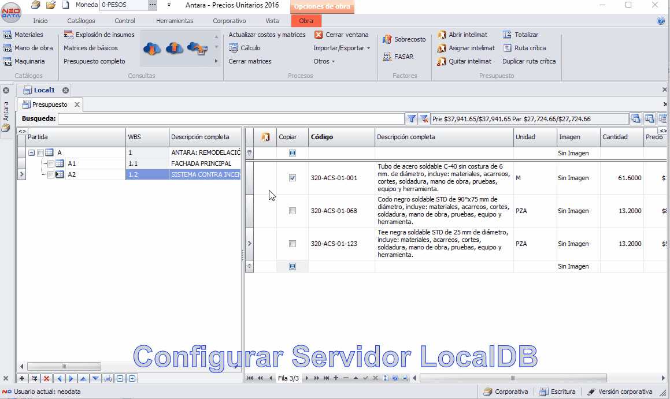Image resolution: width=670 pixels, height=399 pixels.
Task: Sort by the Código column header
Action: point(342,137)
